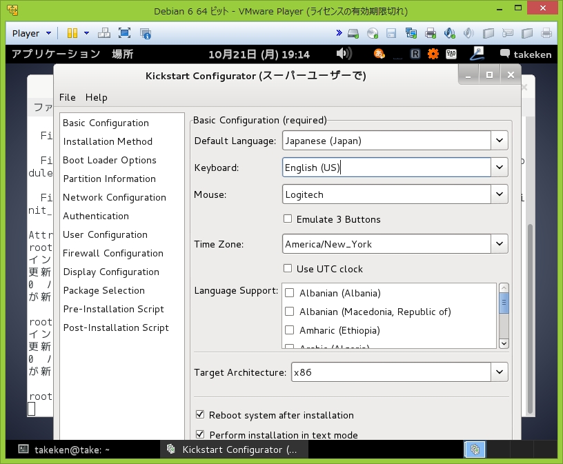Open the Help menu in Kickstart Configurator
The height and width of the screenshot is (464, 563).
coord(96,97)
